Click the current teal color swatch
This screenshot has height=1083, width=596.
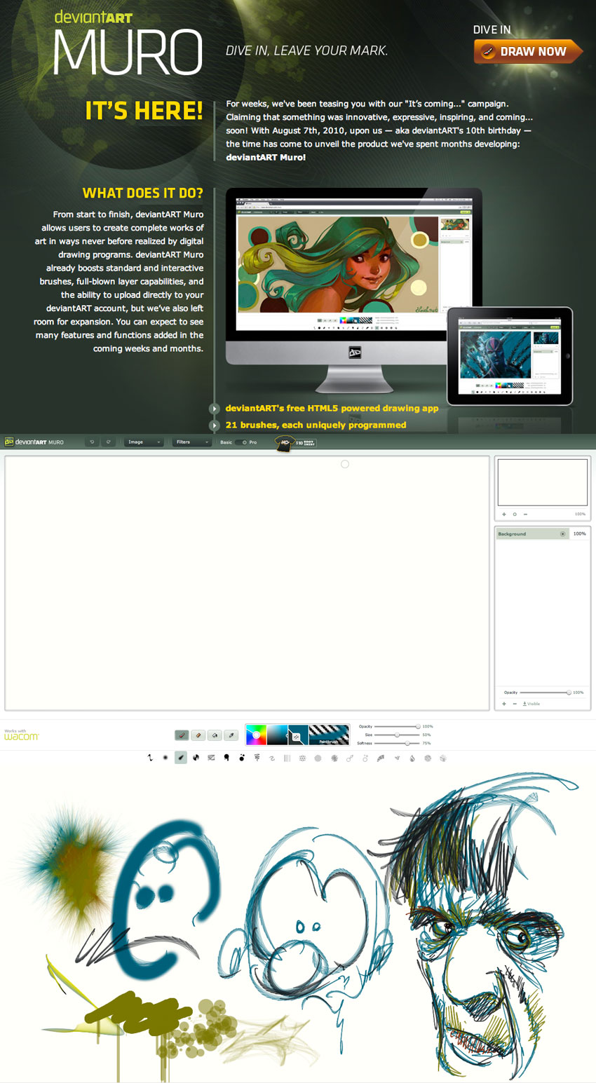pos(298,735)
